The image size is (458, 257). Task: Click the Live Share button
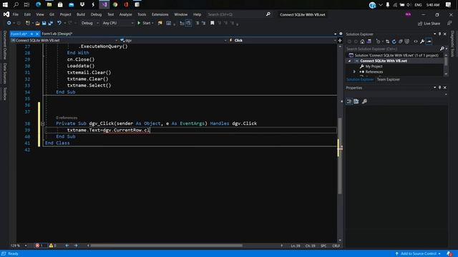[429, 24]
